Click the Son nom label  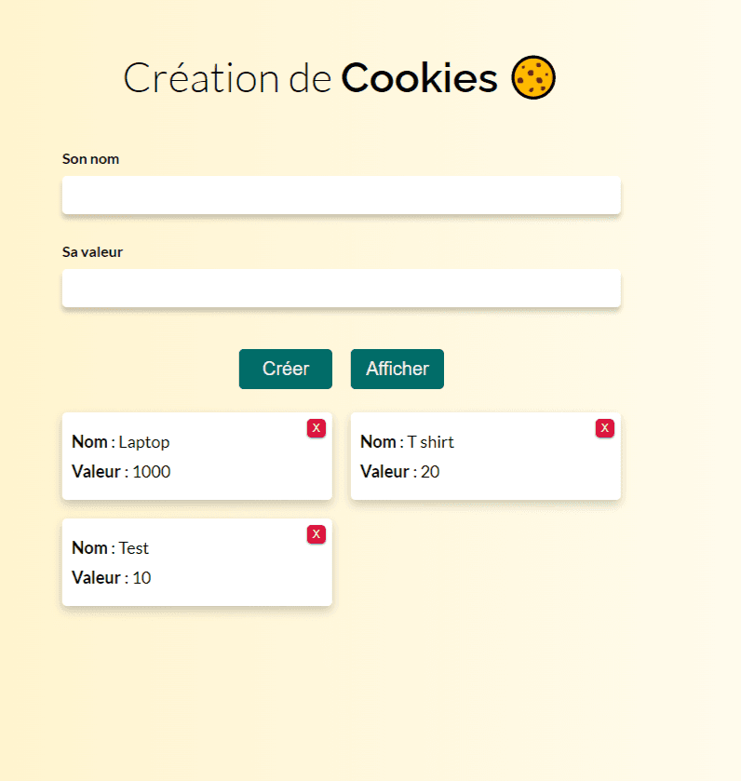pos(90,159)
